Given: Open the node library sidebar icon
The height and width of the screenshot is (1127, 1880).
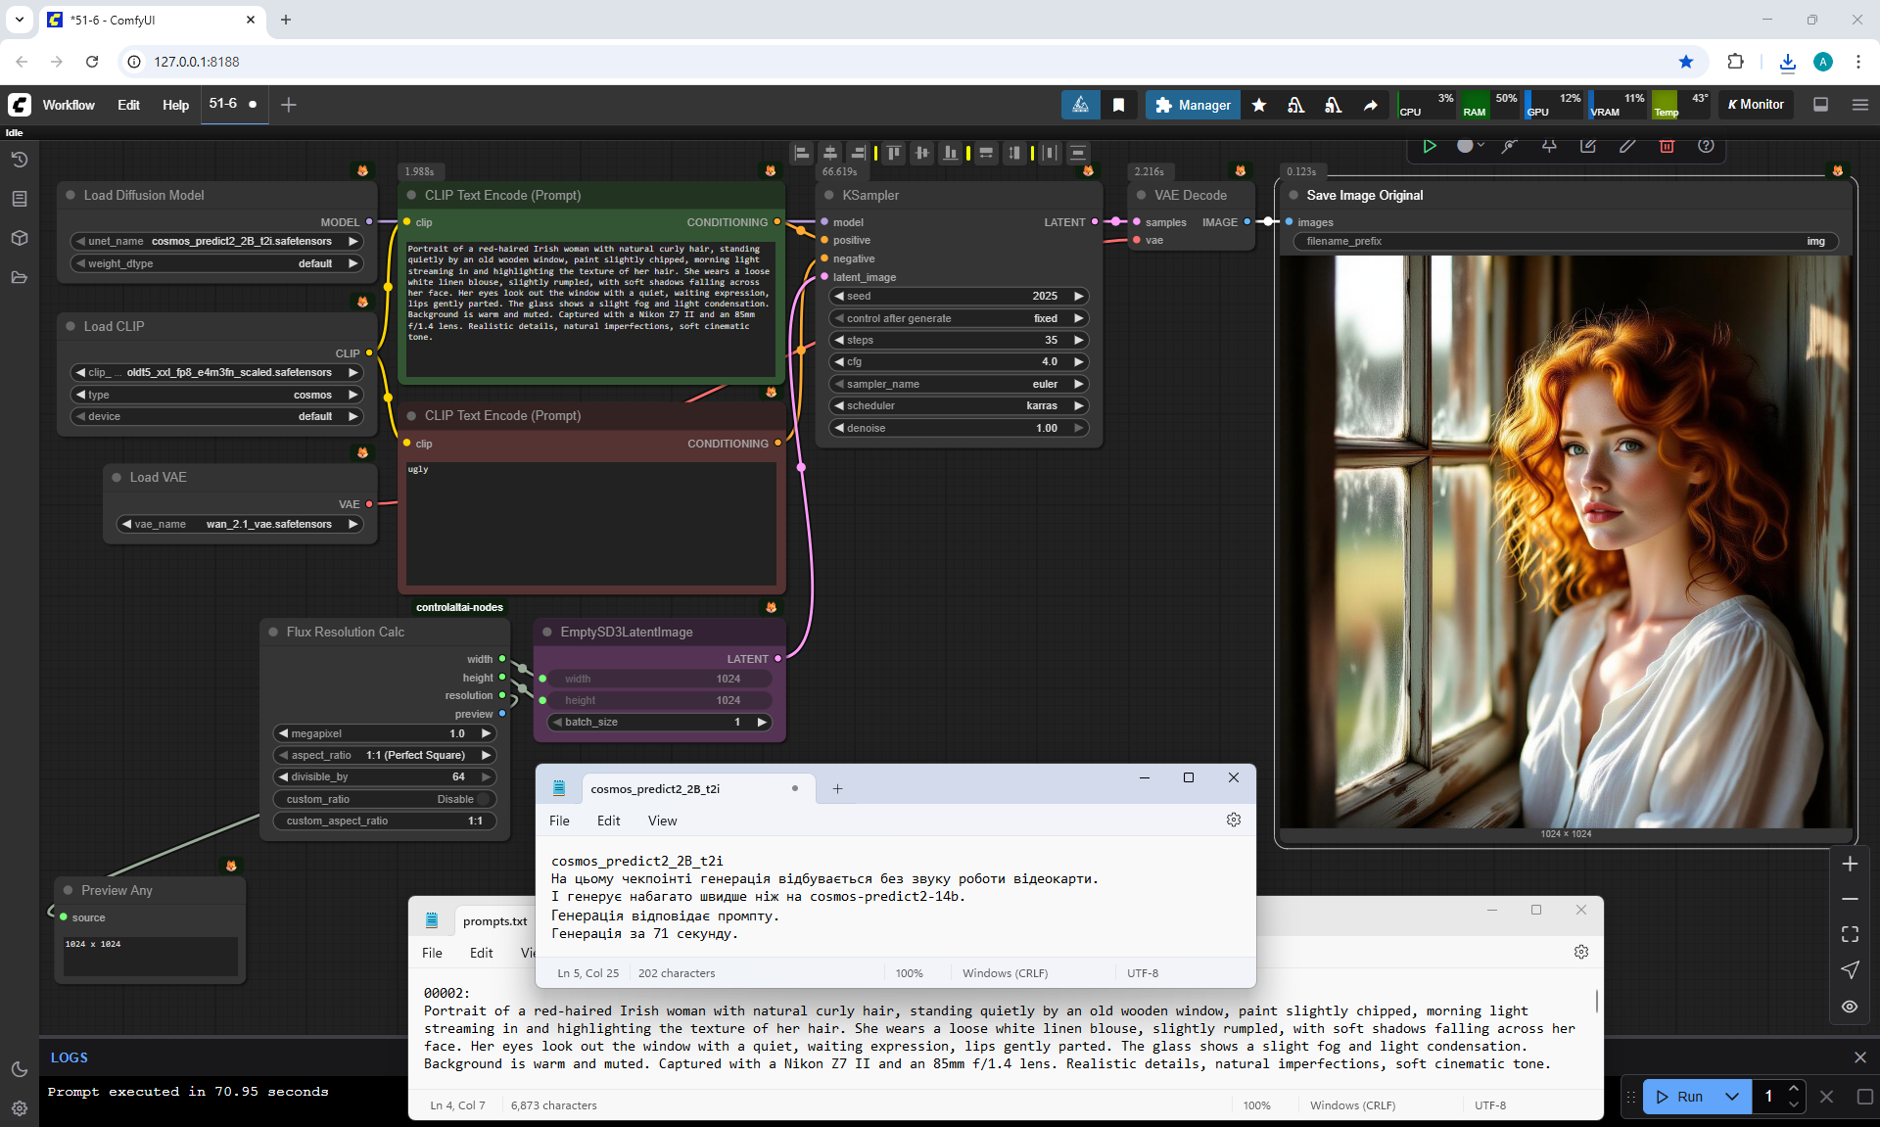Looking at the screenshot, I should coord(19,199).
